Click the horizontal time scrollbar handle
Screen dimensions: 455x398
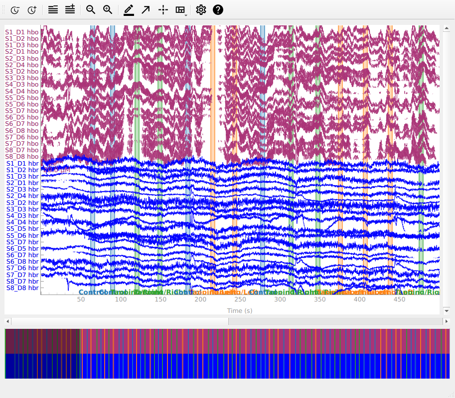[x=120, y=321]
